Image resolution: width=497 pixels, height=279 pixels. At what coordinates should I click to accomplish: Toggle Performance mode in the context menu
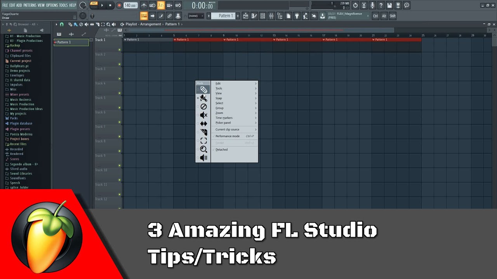[234, 136]
